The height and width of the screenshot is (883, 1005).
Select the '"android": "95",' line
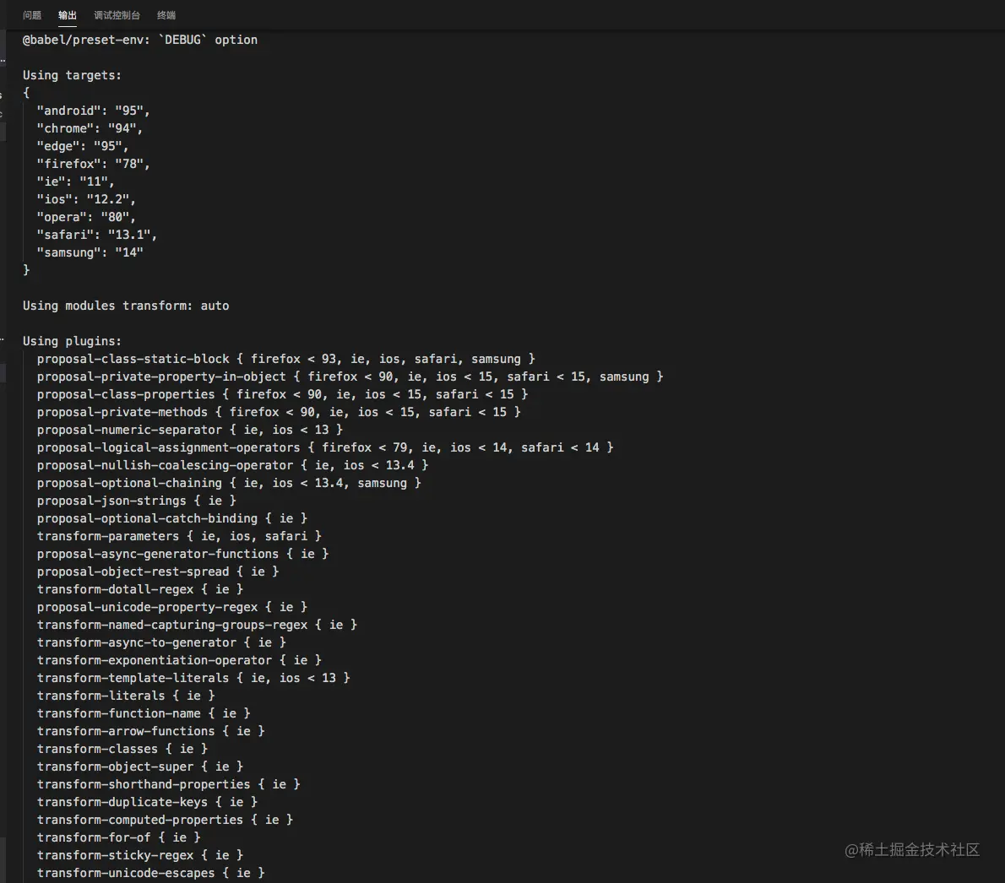tap(94, 111)
